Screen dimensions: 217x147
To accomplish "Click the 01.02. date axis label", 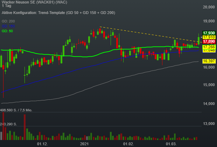I will (x=128, y=144).
